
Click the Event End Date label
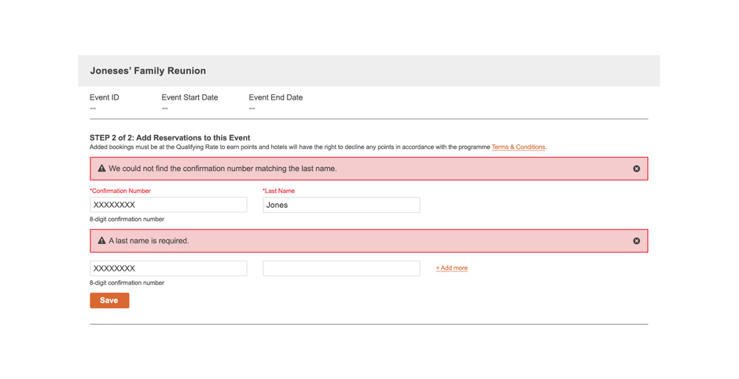[276, 97]
